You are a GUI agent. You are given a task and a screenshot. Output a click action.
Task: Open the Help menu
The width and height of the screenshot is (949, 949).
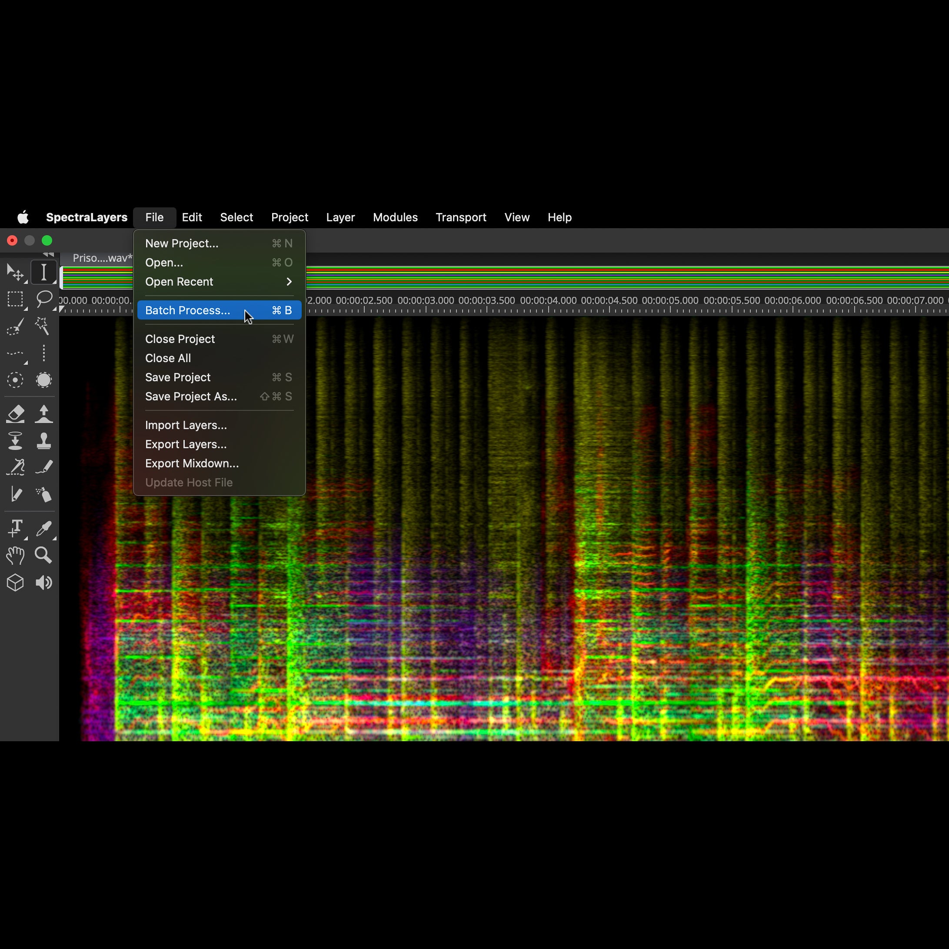point(559,217)
